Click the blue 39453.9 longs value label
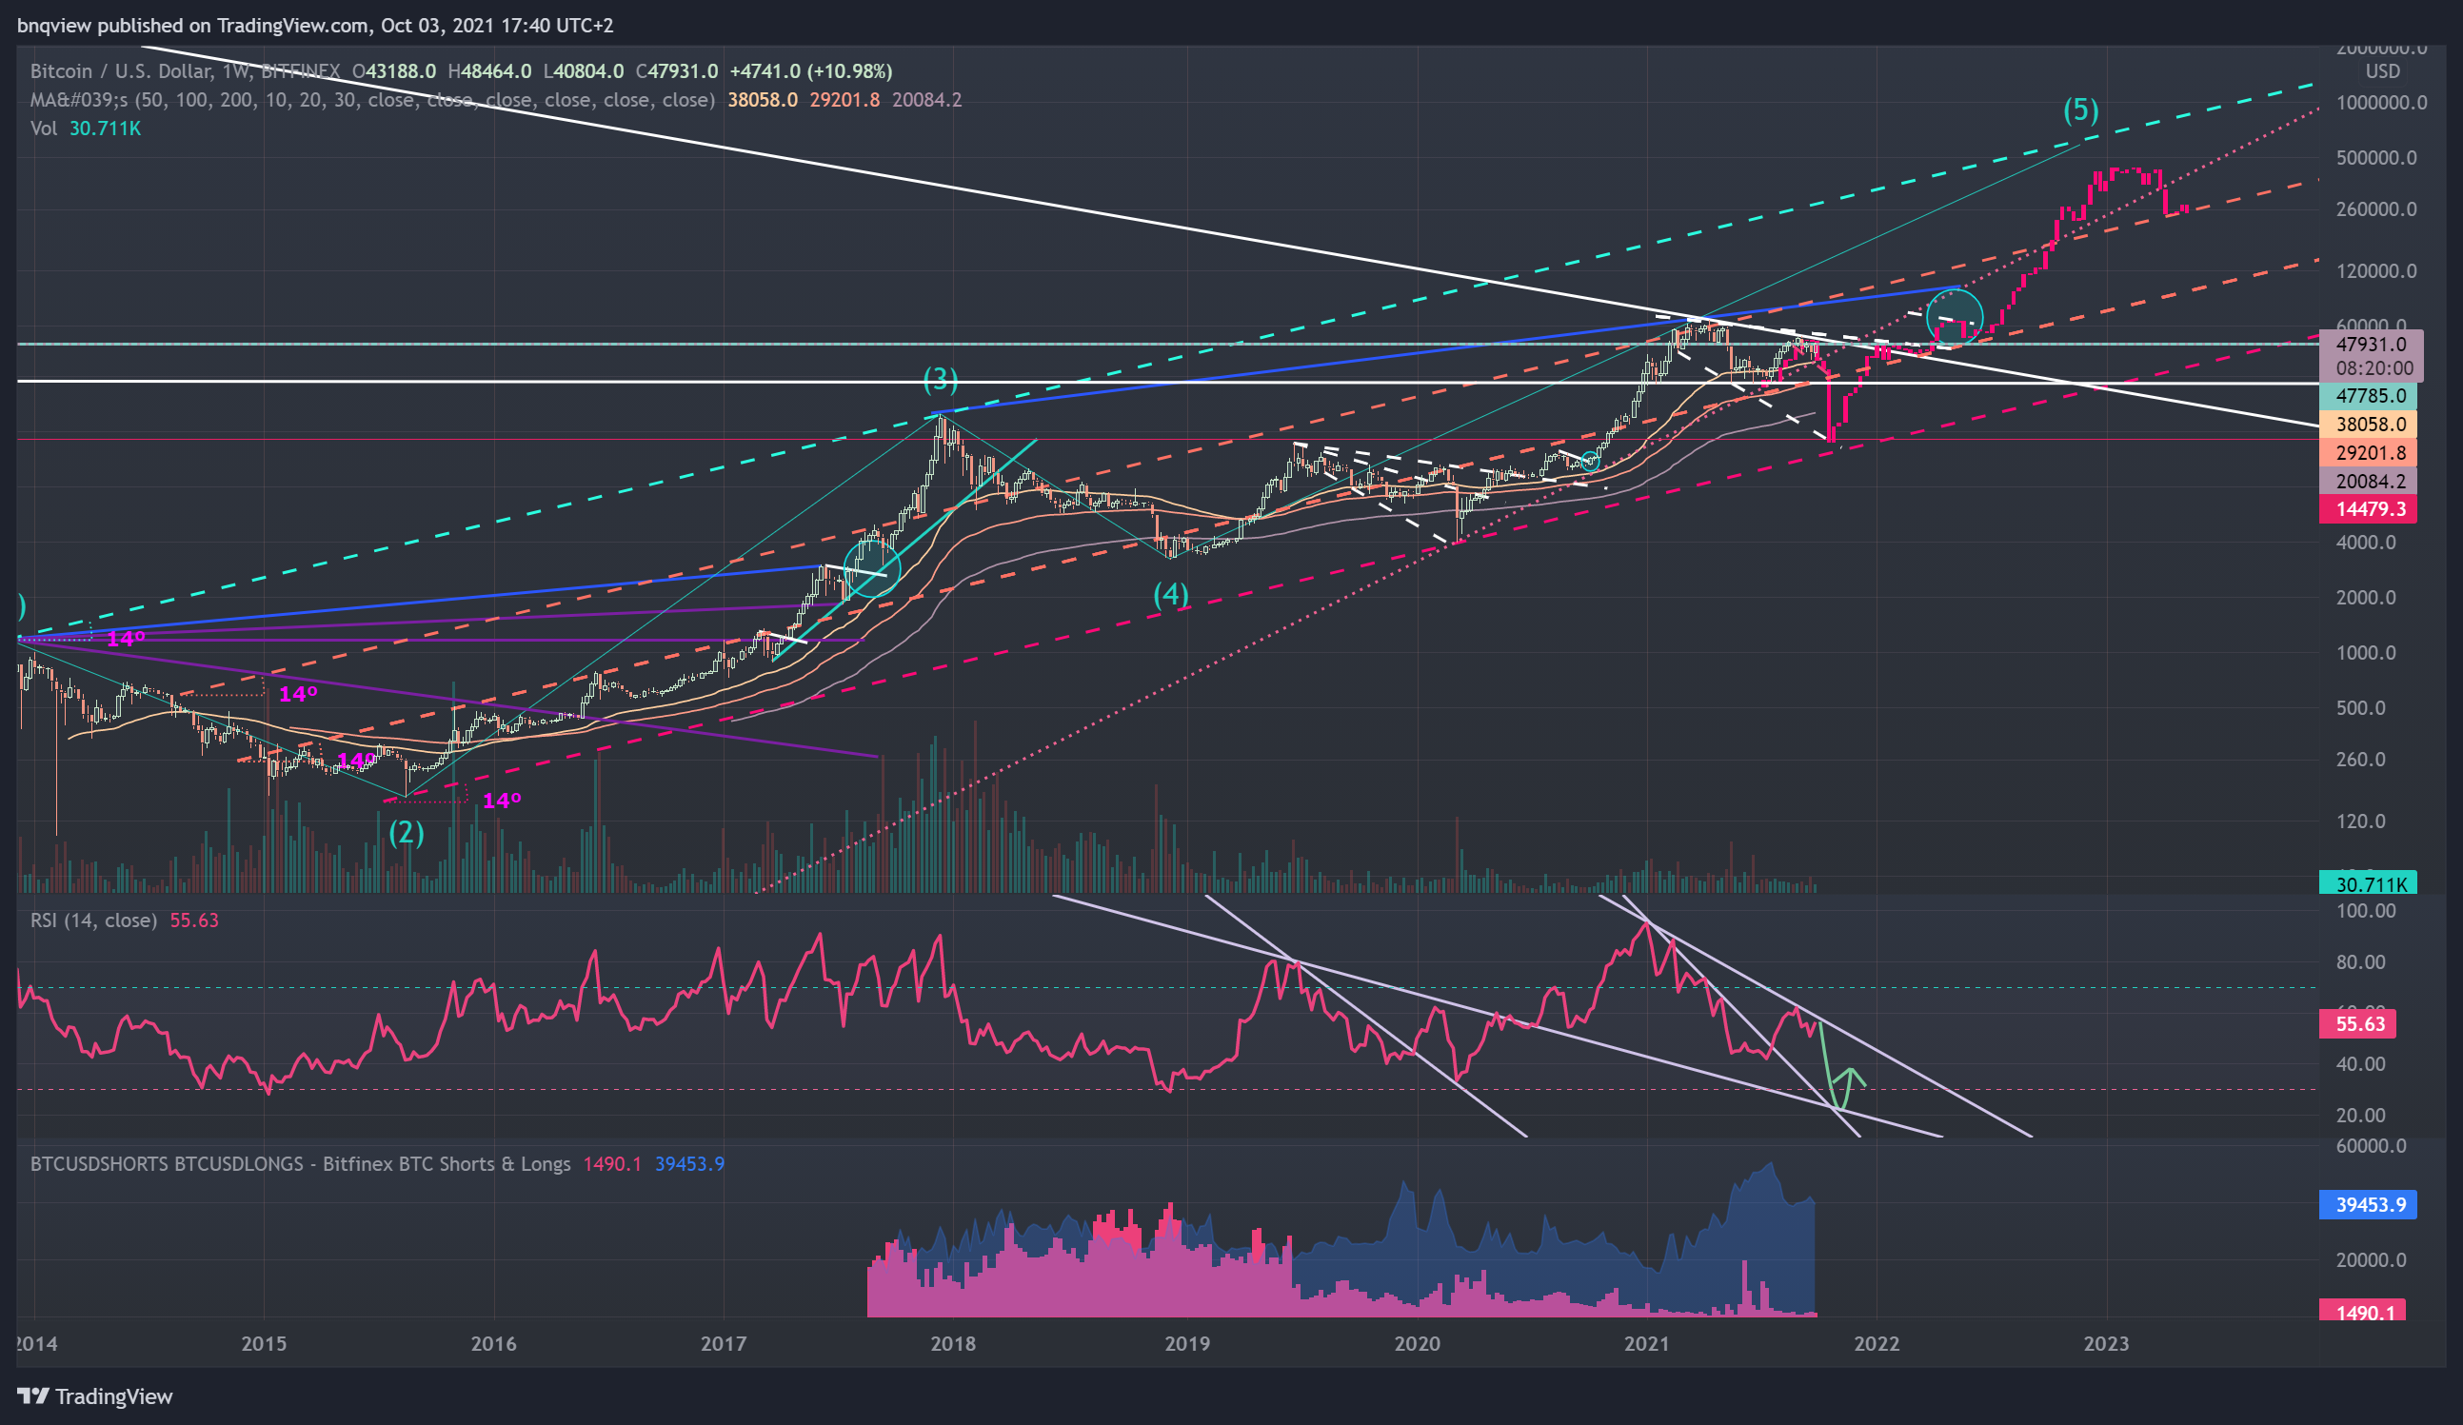This screenshot has height=1425, width=2463. tap(2367, 1204)
